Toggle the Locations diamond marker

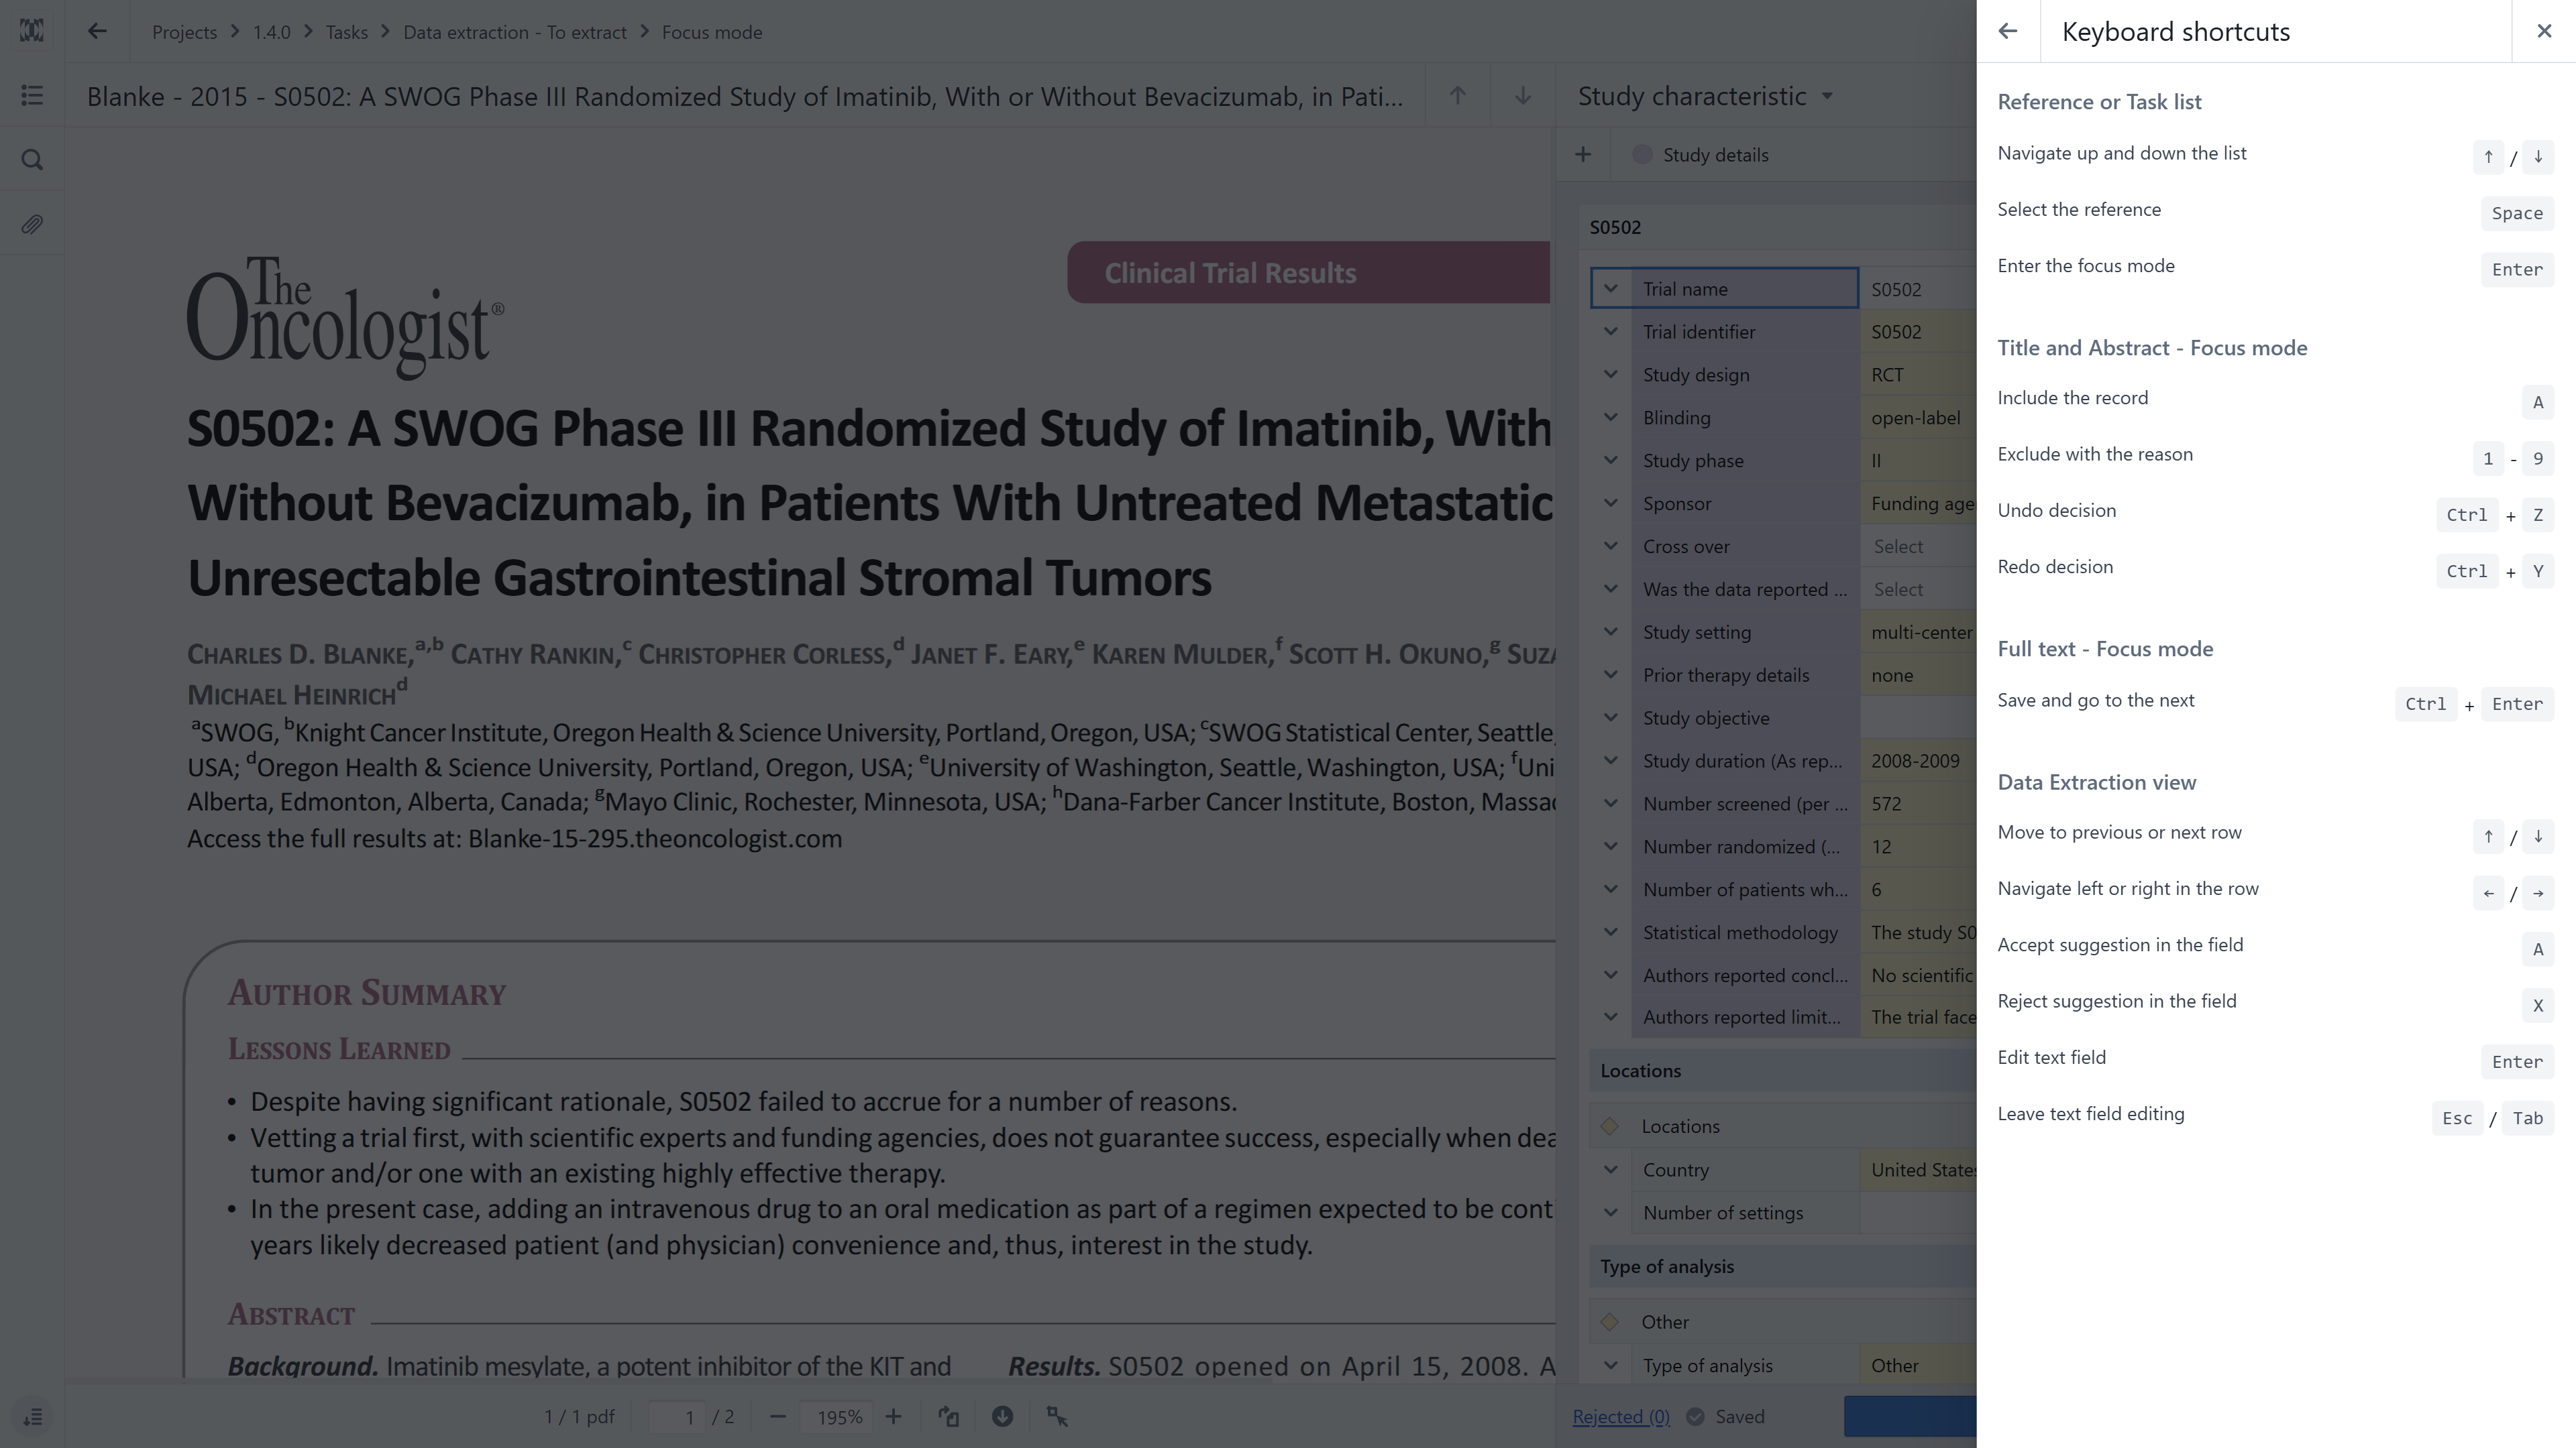pos(1610,1126)
